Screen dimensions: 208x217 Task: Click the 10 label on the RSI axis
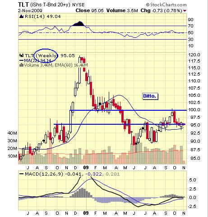pyautogui.click(x=190, y=45)
